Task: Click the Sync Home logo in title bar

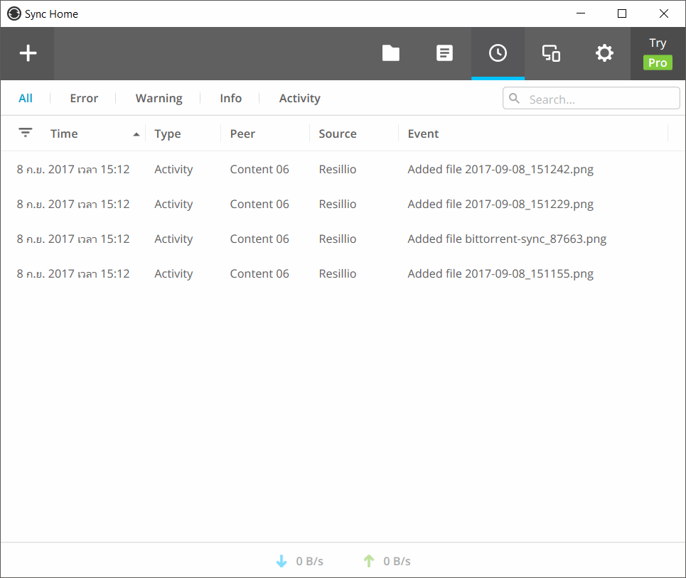Action: click(14, 13)
